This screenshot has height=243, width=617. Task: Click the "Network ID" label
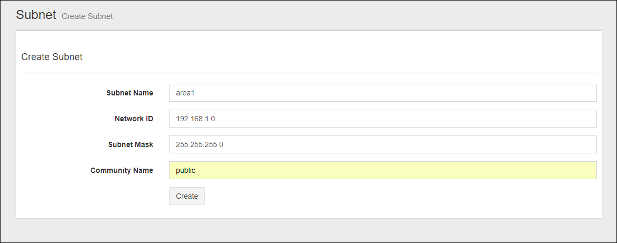tap(134, 119)
